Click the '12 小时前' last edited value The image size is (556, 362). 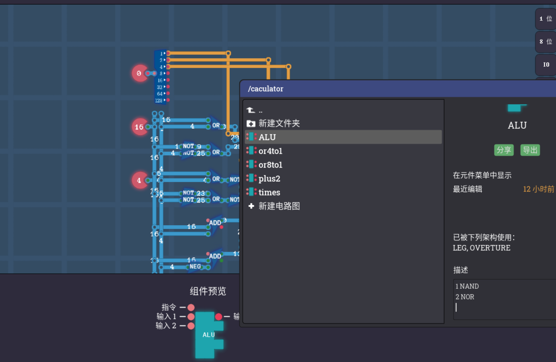pos(538,189)
